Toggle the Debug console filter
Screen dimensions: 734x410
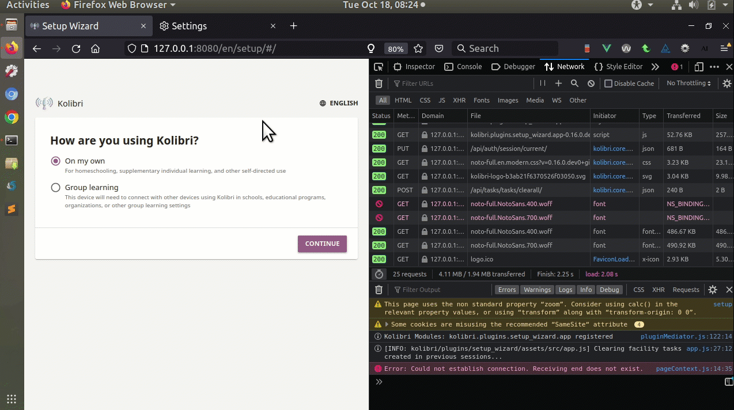(x=609, y=290)
